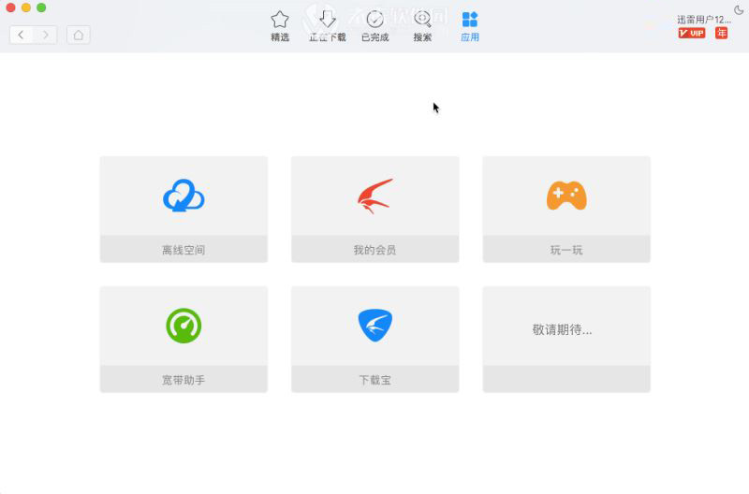749x494 pixels.
Task: Toggle night mode moon icon
Action: pyautogui.click(x=739, y=10)
